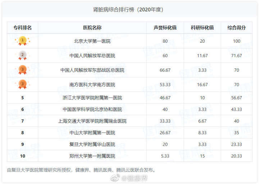This screenshot has height=184, width=259.
Task: Click the 综合得分 column header
Action: (x=236, y=28)
